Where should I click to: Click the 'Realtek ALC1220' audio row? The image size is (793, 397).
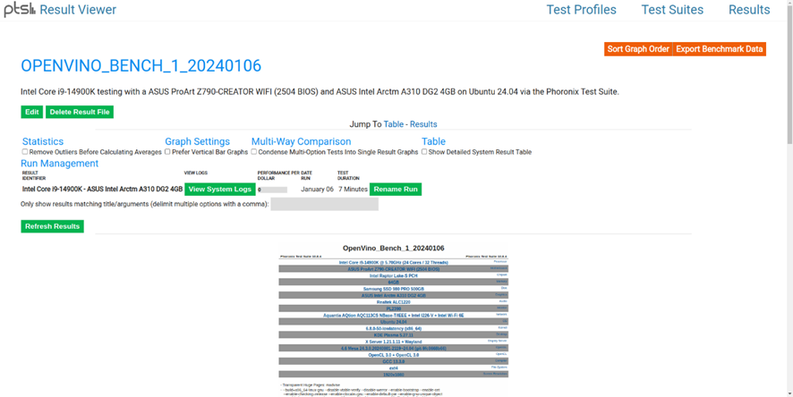[x=394, y=302]
